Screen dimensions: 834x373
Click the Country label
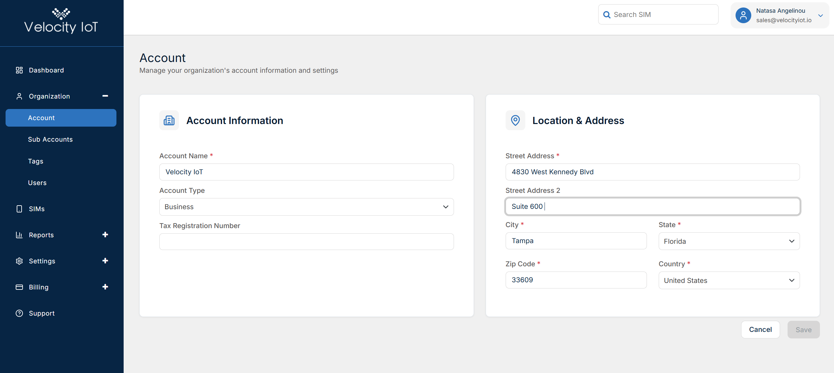671,264
